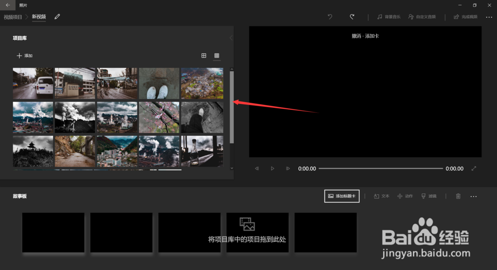Screen dimensions: 497x270
Task: Expand the preview to full screen
Action: coord(474,169)
